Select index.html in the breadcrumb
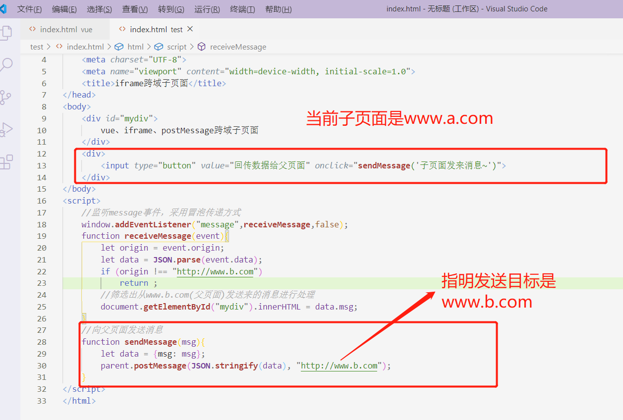The image size is (623, 420). 85,47
